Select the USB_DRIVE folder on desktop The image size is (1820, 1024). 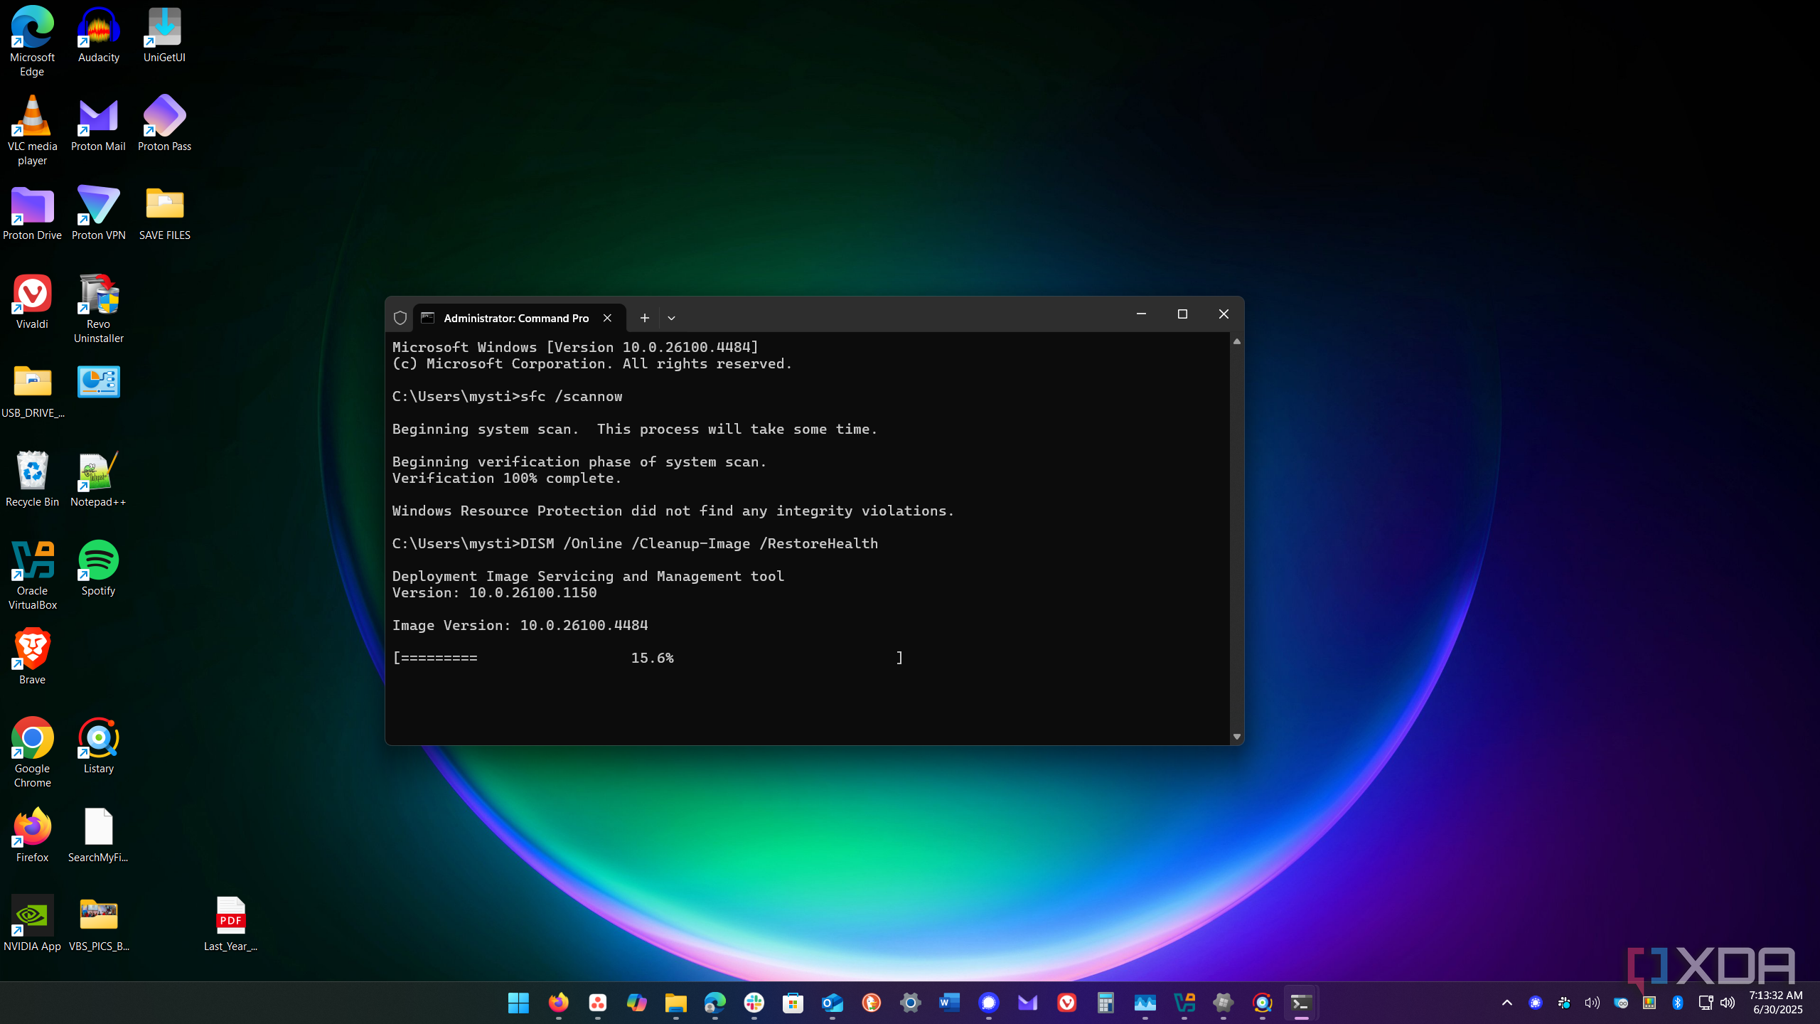tap(32, 390)
